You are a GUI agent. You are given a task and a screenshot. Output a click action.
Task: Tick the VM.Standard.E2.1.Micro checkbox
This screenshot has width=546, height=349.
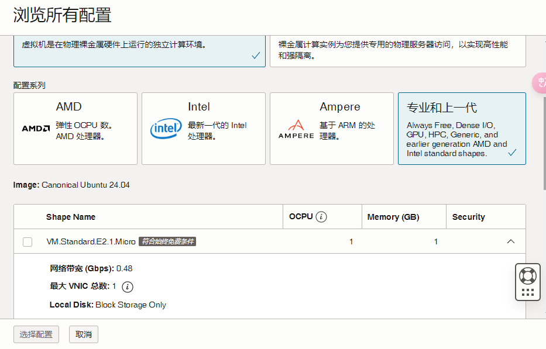coord(28,242)
